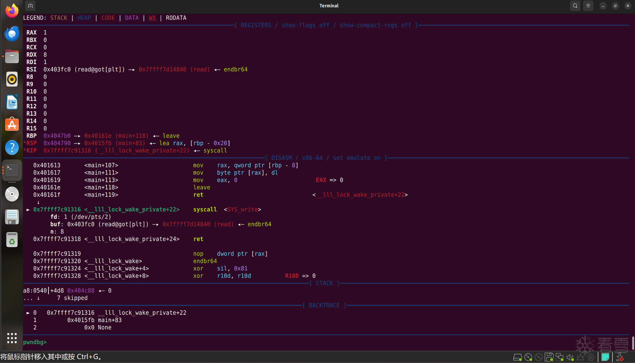Open Ubuntu Software store icon
The height and width of the screenshot is (363, 635).
[x=12, y=124]
